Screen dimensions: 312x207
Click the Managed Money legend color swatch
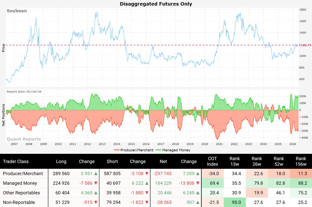pyautogui.click(x=158, y=150)
